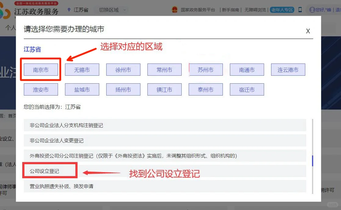This screenshot has height=210, width=341.
Task: Click the national emblem icon
Action: coord(175,10)
